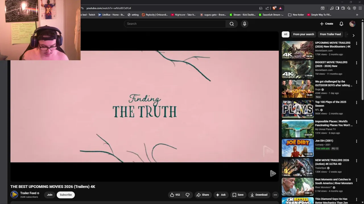Screen dimensions: 364x204
Task: Open options menu for Joe Dirt (2001)
Action: pos(357,141)
